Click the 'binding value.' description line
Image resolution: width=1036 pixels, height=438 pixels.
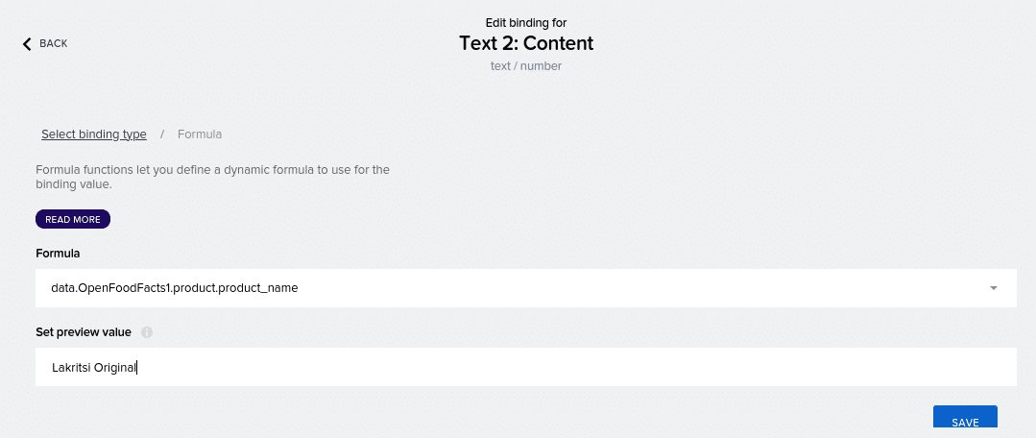(x=74, y=185)
